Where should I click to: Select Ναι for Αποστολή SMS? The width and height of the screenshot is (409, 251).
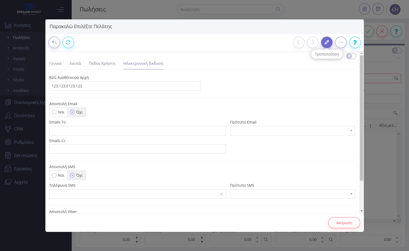click(x=58, y=175)
